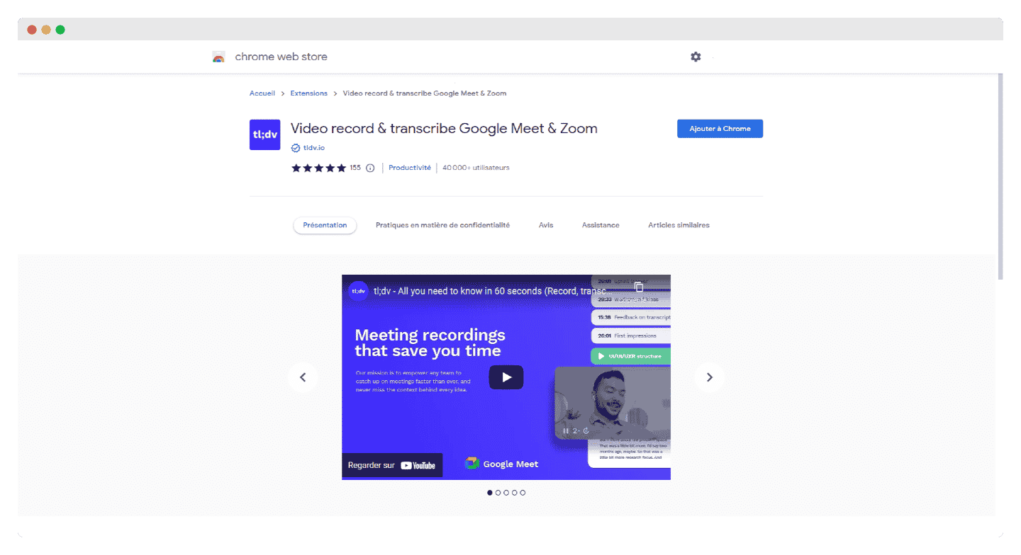Click the extension title heading
1021x555 pixels.
click(x=444, y=128)
